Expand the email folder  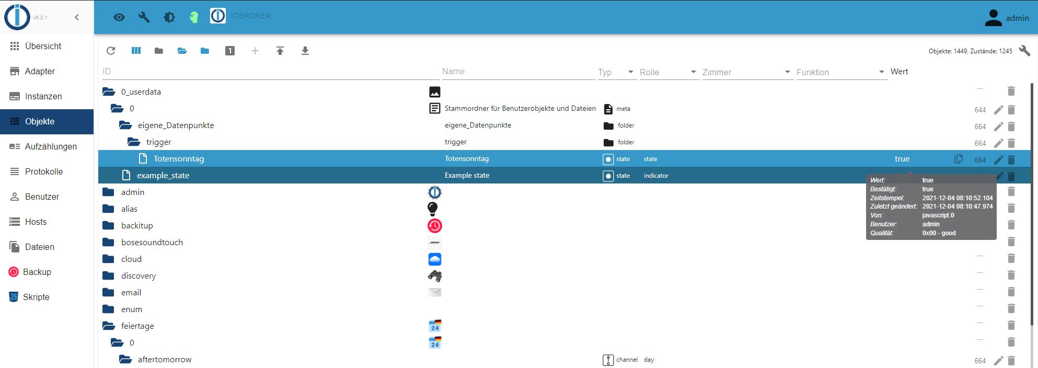[109, 292]
